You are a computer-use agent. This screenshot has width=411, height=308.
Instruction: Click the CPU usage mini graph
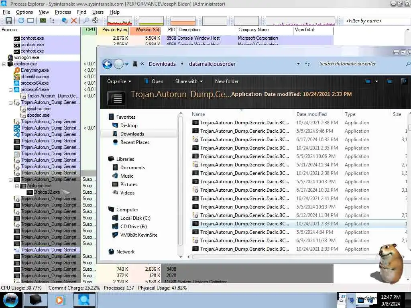(120, 21)
